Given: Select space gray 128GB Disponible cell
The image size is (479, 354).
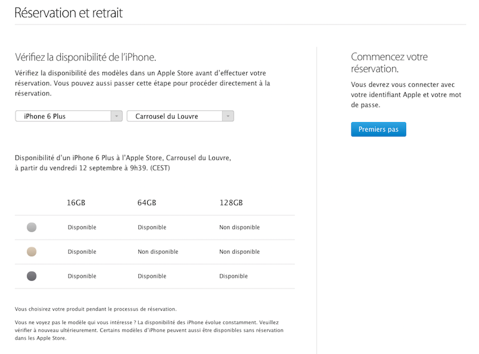Looking at the screenshot, I should click(x=234, y=277).
